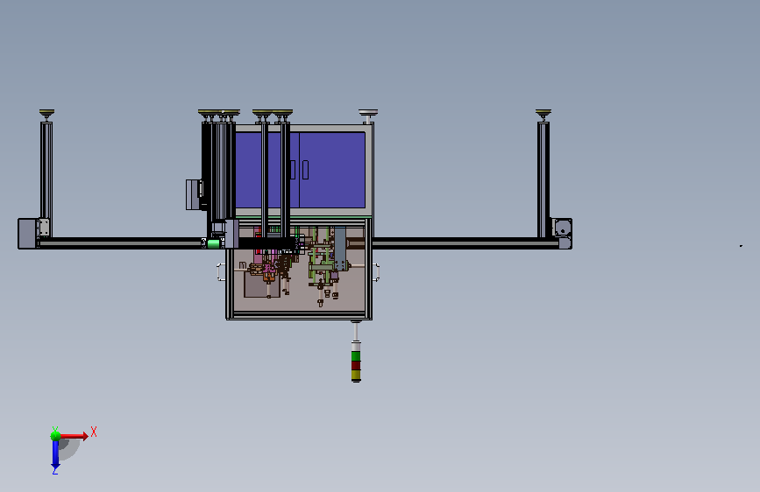Select the far-right vertical support column

point(543,179)
